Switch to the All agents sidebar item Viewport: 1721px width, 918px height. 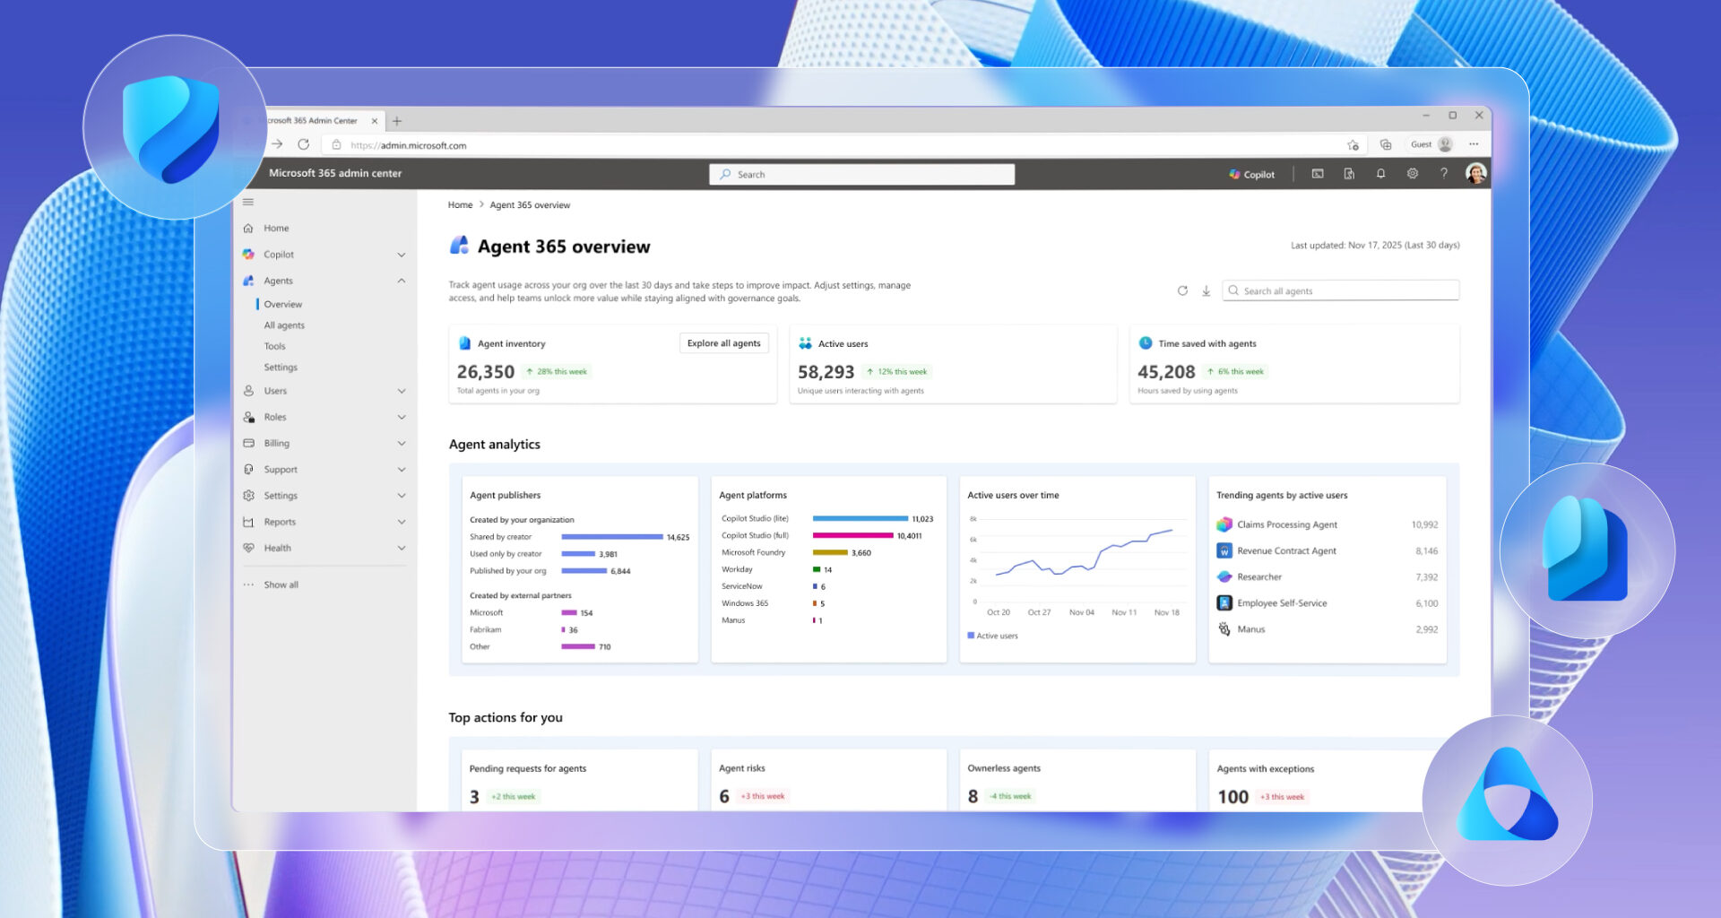tap(283, 325)
